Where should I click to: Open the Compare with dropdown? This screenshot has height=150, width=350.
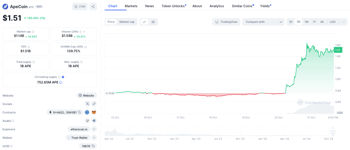tap(263, 22)
